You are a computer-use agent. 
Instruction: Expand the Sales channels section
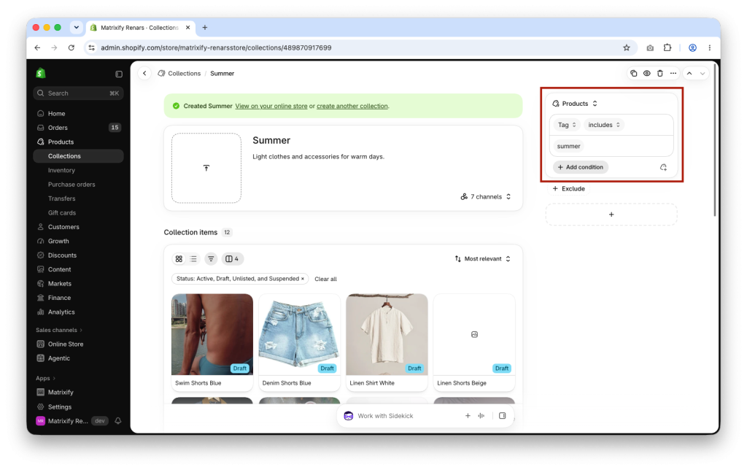coord(59,330)
